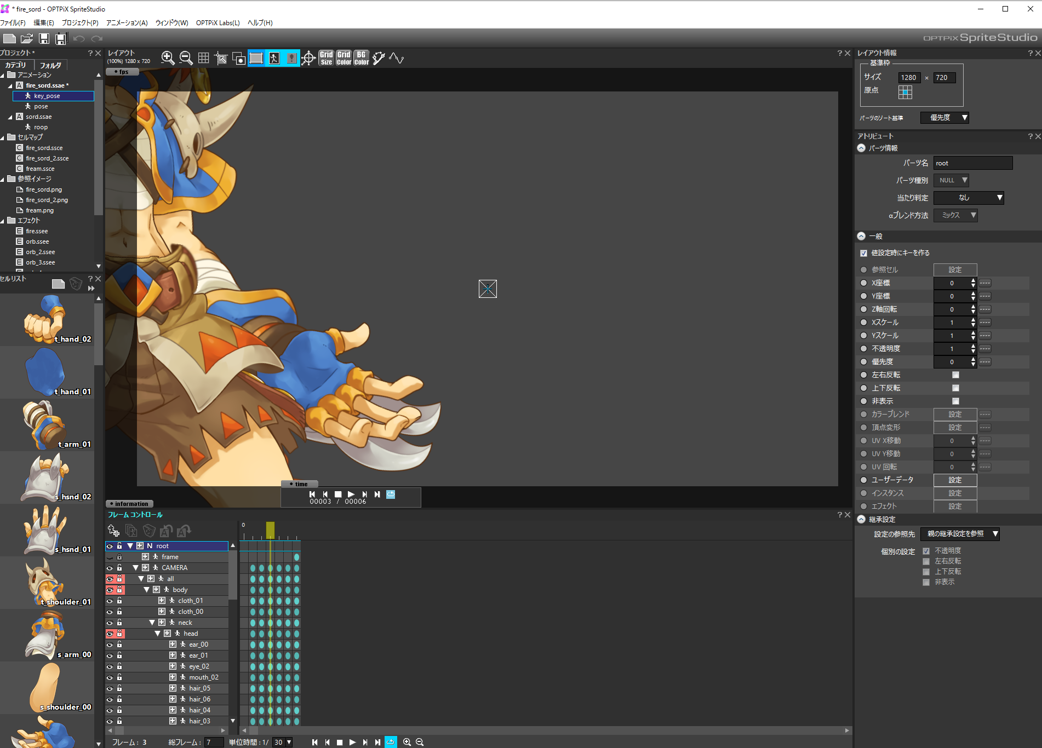Toggle loop playback in bottom bar
The height and width of the screenshot is (748, 1042).
coord(391,742)
